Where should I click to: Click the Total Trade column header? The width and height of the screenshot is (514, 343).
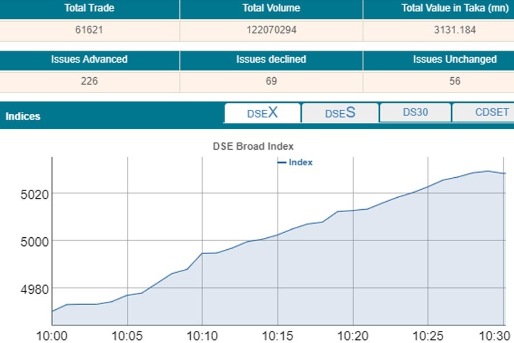[90, 8]
